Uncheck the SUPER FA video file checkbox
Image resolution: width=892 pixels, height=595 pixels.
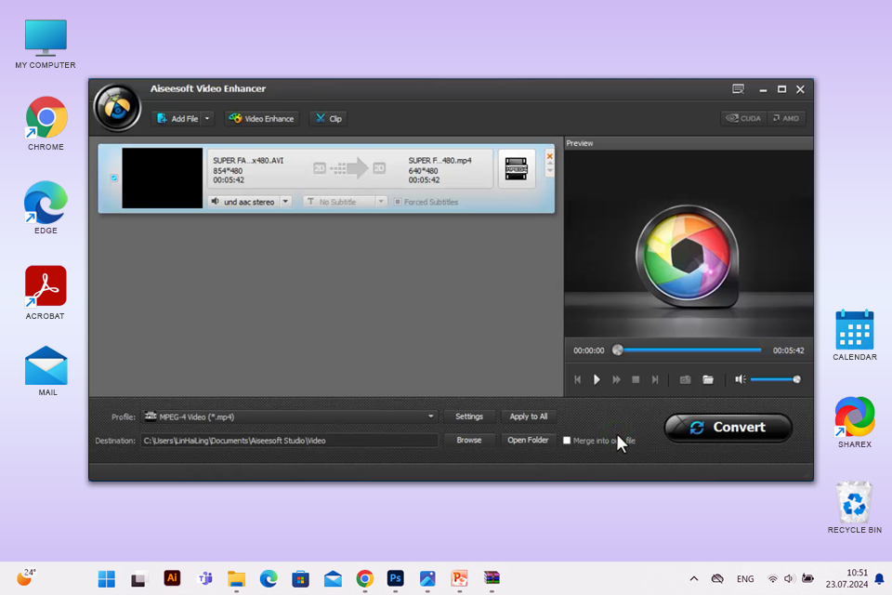click(114, 178)
